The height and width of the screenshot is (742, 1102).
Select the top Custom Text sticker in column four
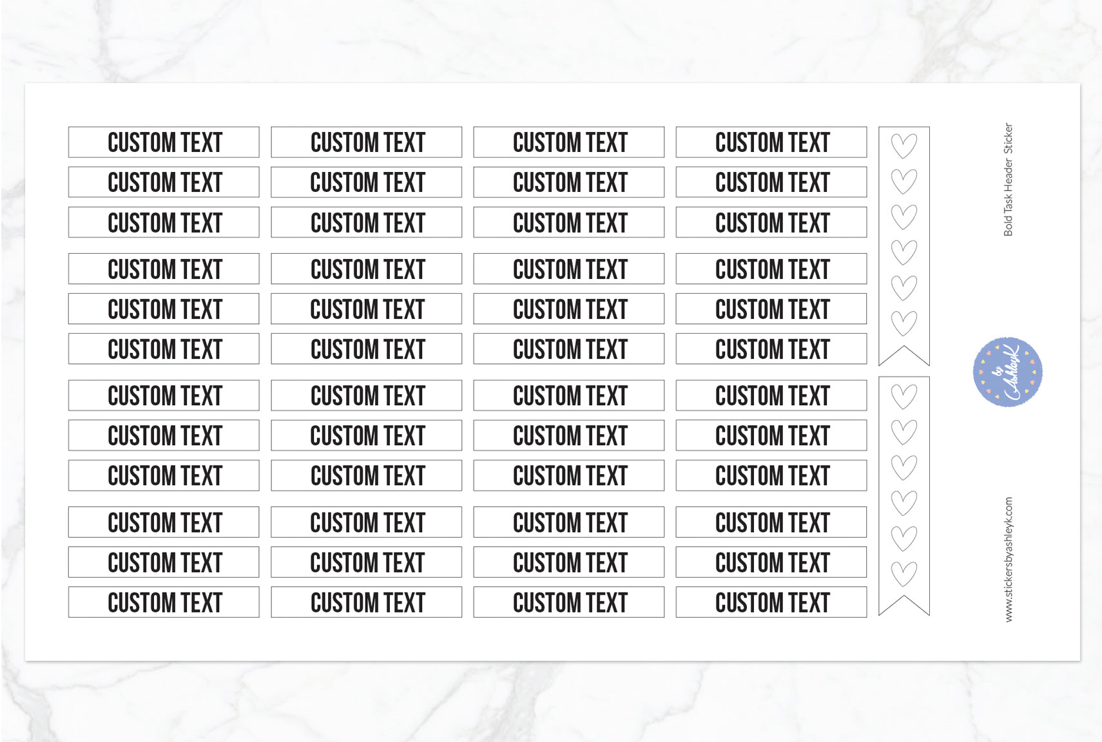(771, 142)
